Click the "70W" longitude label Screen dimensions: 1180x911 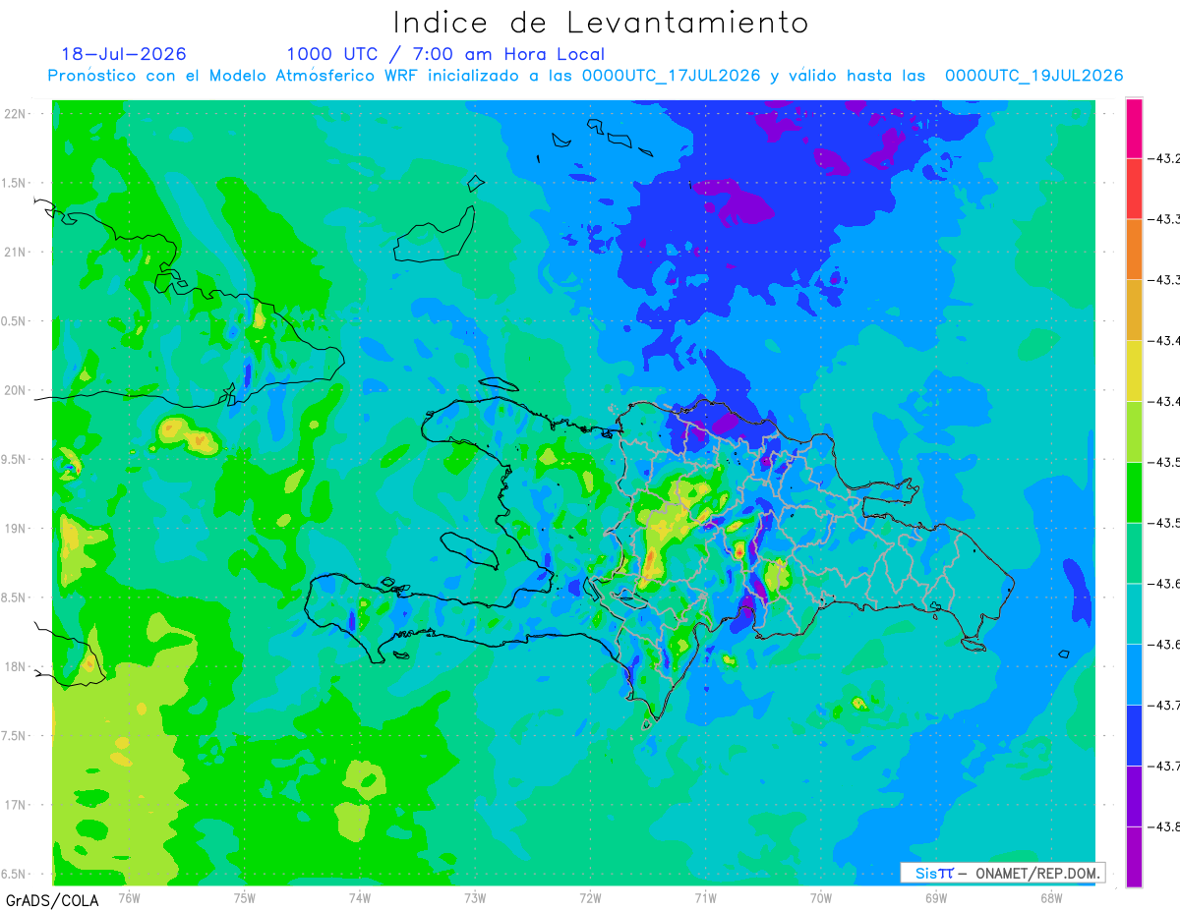tap(820, 897)
